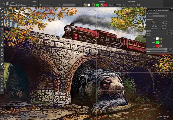This screenshot has width=173, height=120.
Task: Open the Divine Proportion Panel button
Action: (x=138, y=5)
